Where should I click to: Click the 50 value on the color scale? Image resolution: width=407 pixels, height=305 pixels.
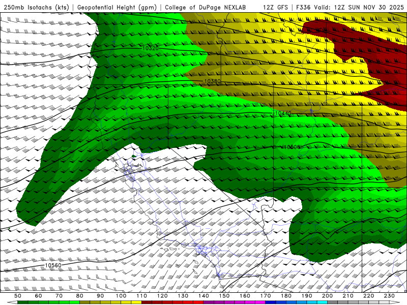pos(18,296)
